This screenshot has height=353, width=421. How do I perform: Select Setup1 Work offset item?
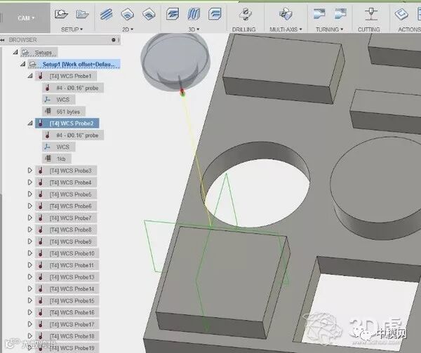pyautogui.click(x=74, y=64)
